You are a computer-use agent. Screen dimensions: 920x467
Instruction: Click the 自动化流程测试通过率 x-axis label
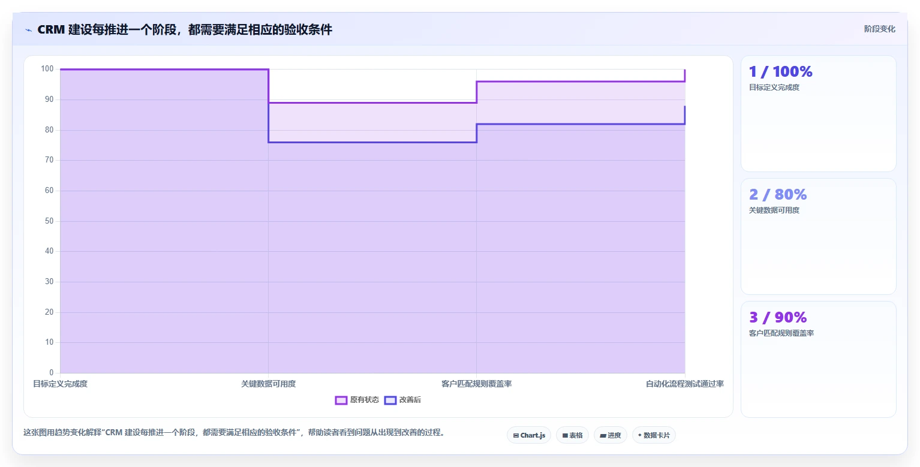(684, 384)
